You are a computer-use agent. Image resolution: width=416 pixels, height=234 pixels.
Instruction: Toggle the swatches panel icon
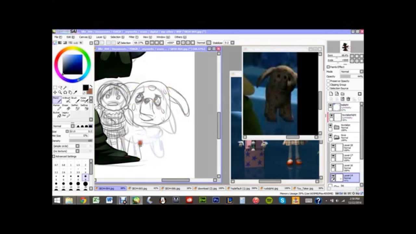pyautogui.click(x=75, y=43)
